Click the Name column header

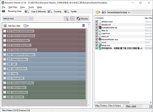[x=101, y=18]
